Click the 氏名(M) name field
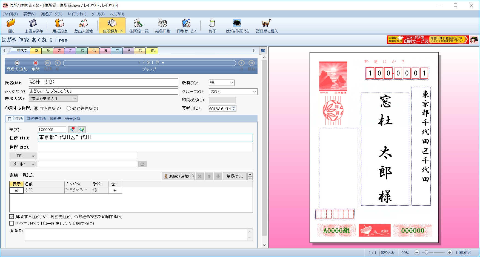 pyautogui.click(x=103, y=83)
